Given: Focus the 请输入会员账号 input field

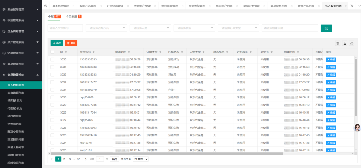Looking at the screenshot, I should point(65,28).
